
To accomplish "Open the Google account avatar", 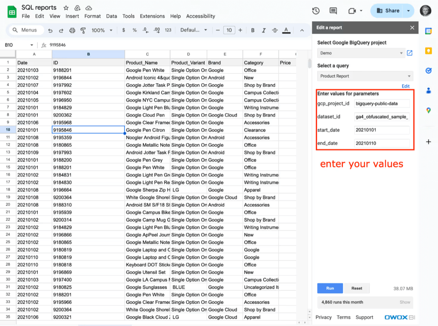I will pyautogui.click(x=425, y=11).
